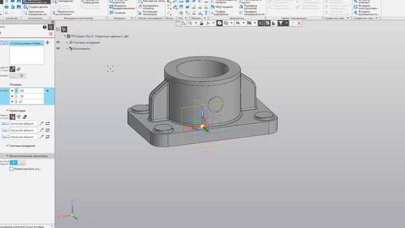The image size is (405, 228).
Task: Add another file with plus icon
Action: [47, 42]
